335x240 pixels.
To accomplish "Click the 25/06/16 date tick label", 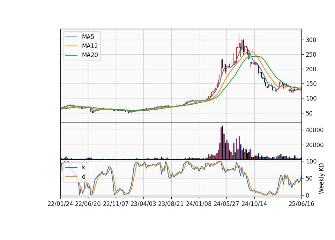I will (301, 204).
